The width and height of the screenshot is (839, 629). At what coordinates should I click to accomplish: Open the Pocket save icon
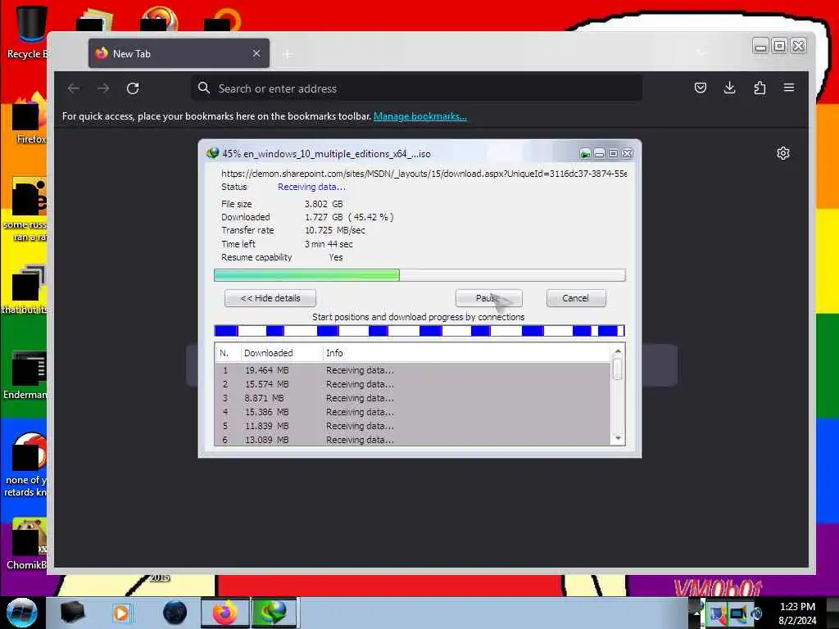click(x=700, y=88)
